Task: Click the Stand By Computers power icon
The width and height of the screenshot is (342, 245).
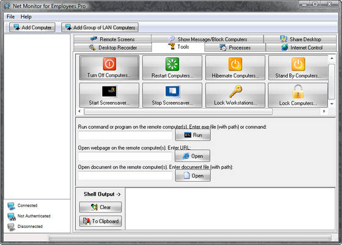Action: (298, 64)
